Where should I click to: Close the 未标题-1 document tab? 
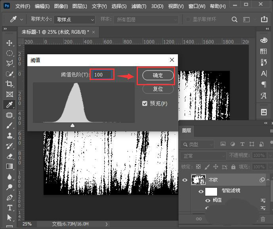94,32
